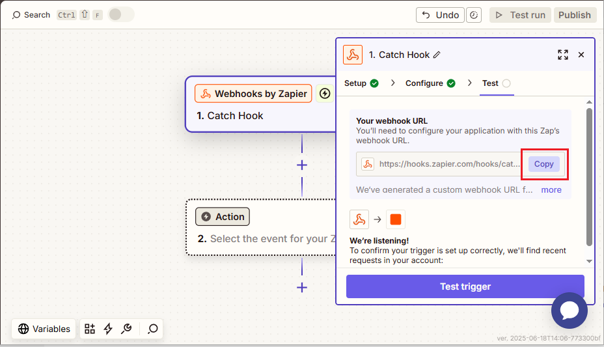Toggle the switch next to Search shortcut
Viewport: 604px width, 347px height.
121,14
